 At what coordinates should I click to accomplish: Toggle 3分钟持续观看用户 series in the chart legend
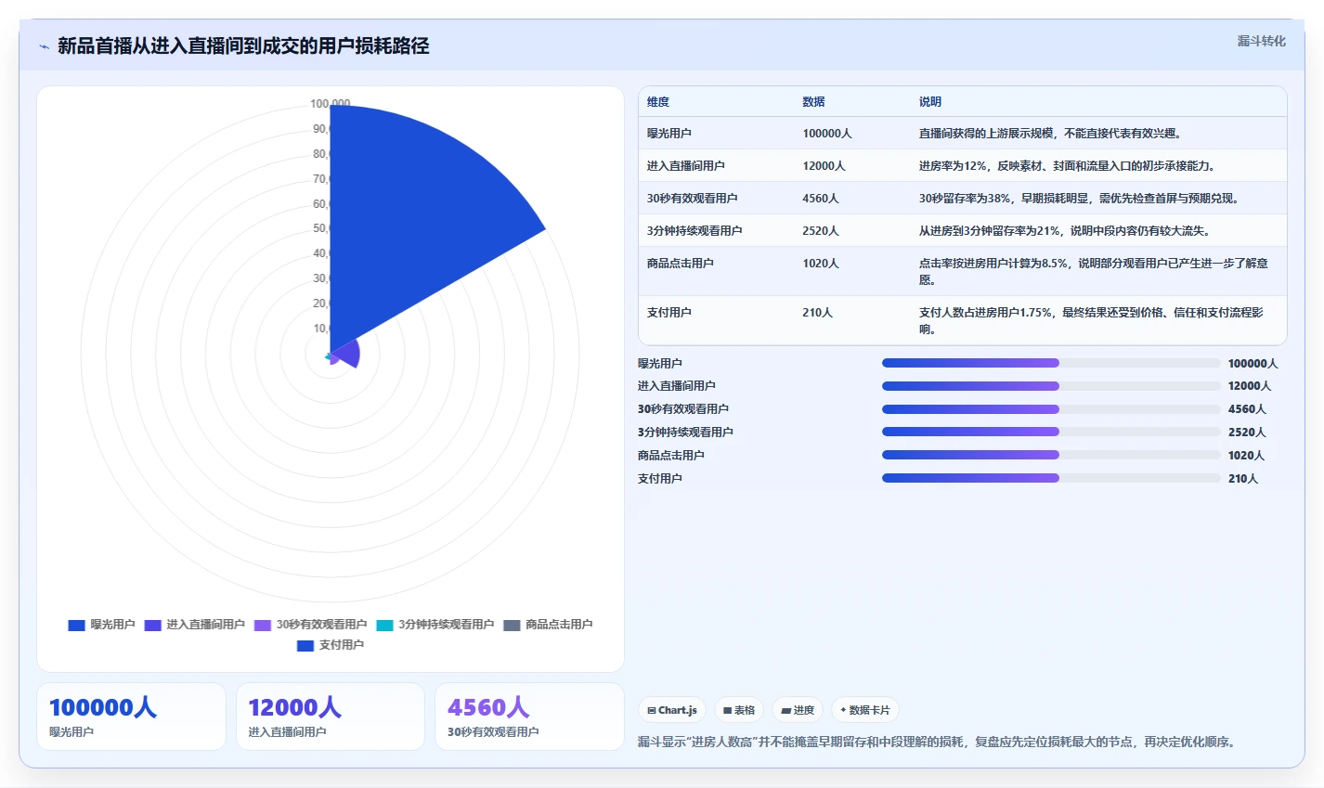[x=435, y=625]
